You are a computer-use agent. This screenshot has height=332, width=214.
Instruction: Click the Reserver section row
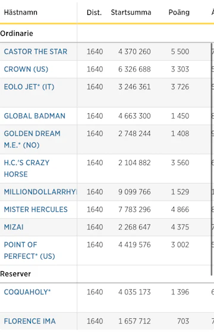107,274
